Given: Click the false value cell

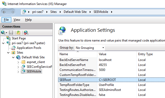Looking at the screenshot, I should pyautogui.click(x=102, y=95).
